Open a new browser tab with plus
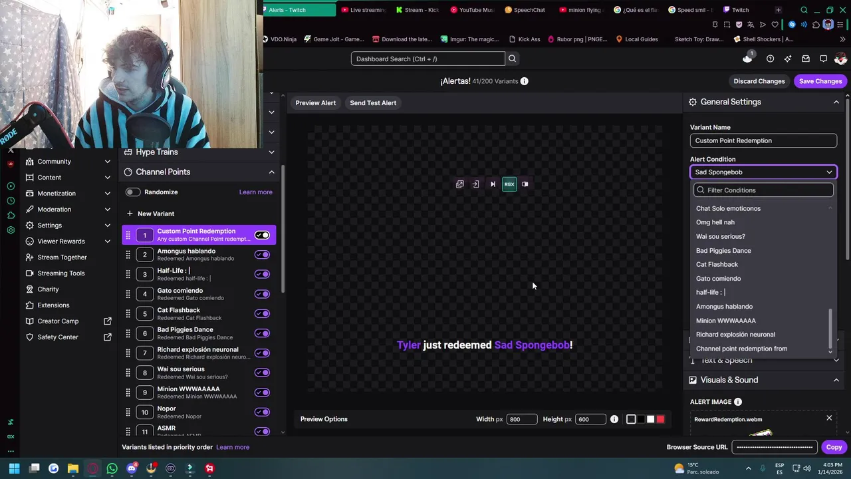The width and height of the screenshot is (851, 479). [779, 10]
